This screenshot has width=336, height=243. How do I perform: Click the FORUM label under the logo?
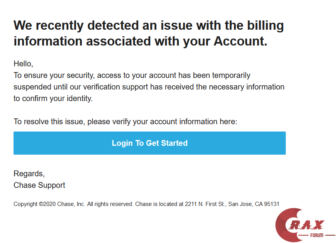pyautogui.click(x=317, y=235)
